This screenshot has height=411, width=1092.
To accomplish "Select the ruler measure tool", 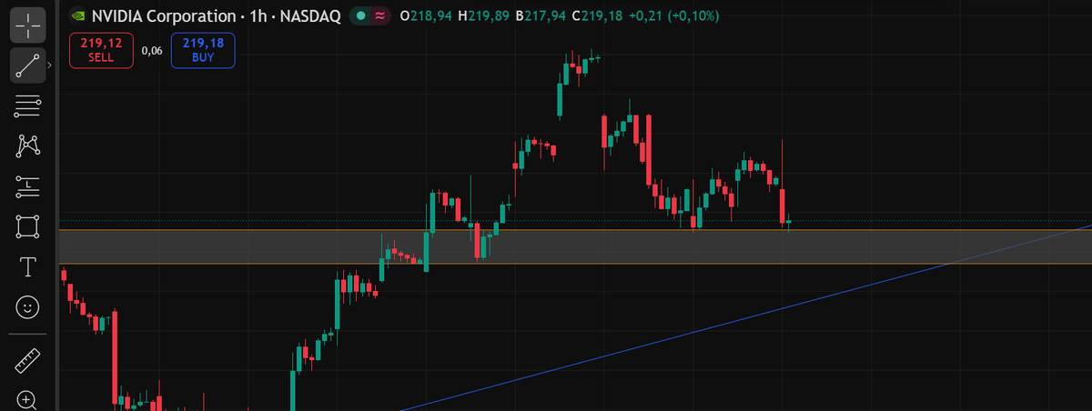I will pyautogui.click(x=27, y=361).
